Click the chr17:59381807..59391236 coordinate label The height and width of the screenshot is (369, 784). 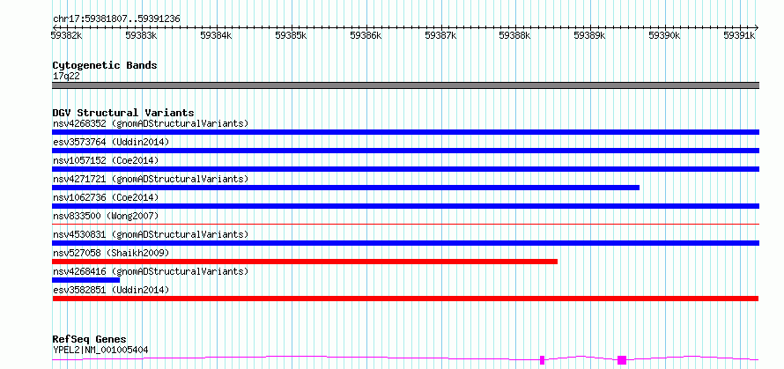tap(116, 19)
